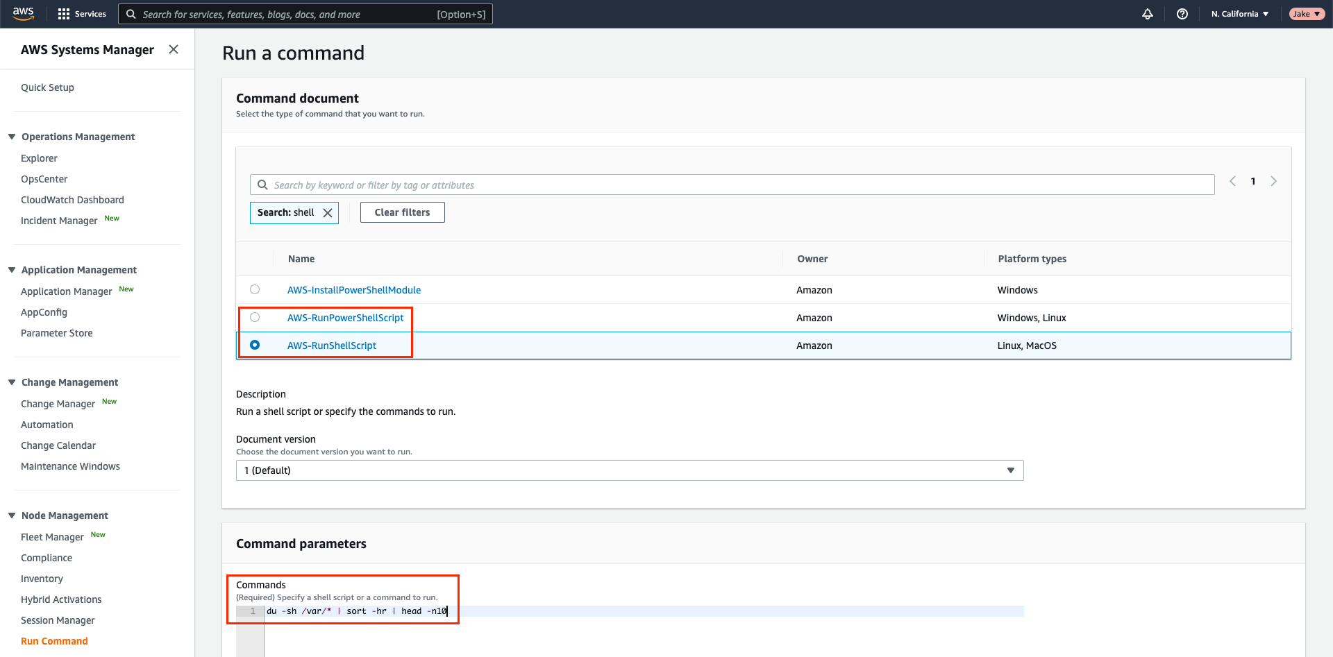The width and height of the screenshot is (1333, 657).
Task: Collapse the Node Management section
Action: [11, 515]
